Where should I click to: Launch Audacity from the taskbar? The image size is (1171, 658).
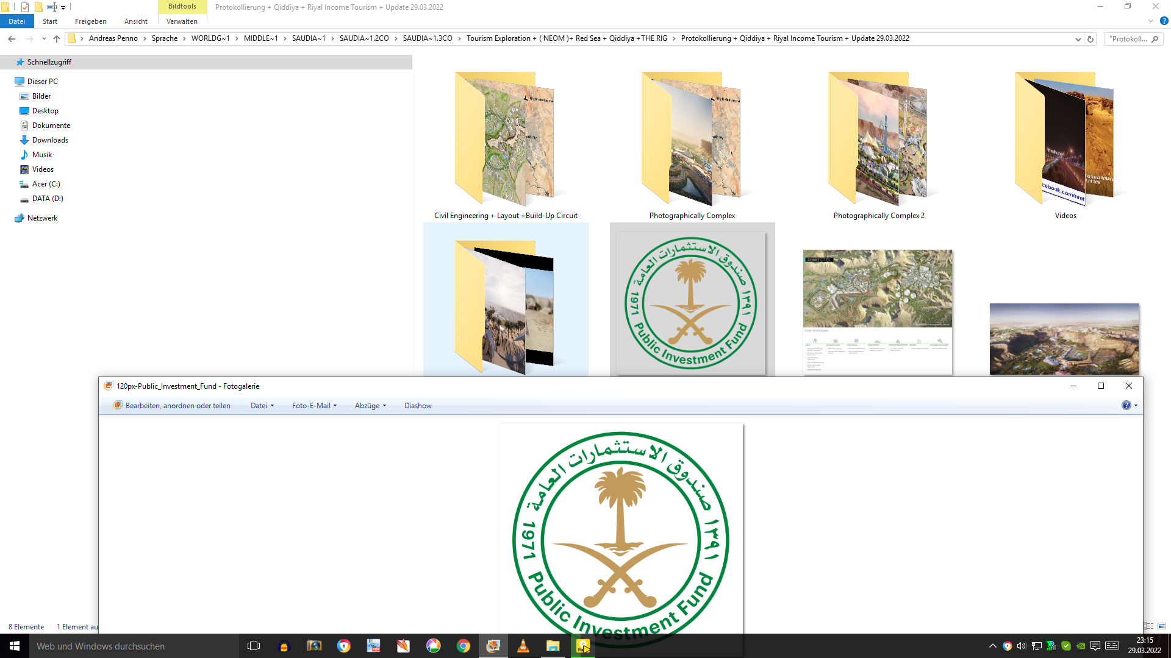click(x=284, y=646)
